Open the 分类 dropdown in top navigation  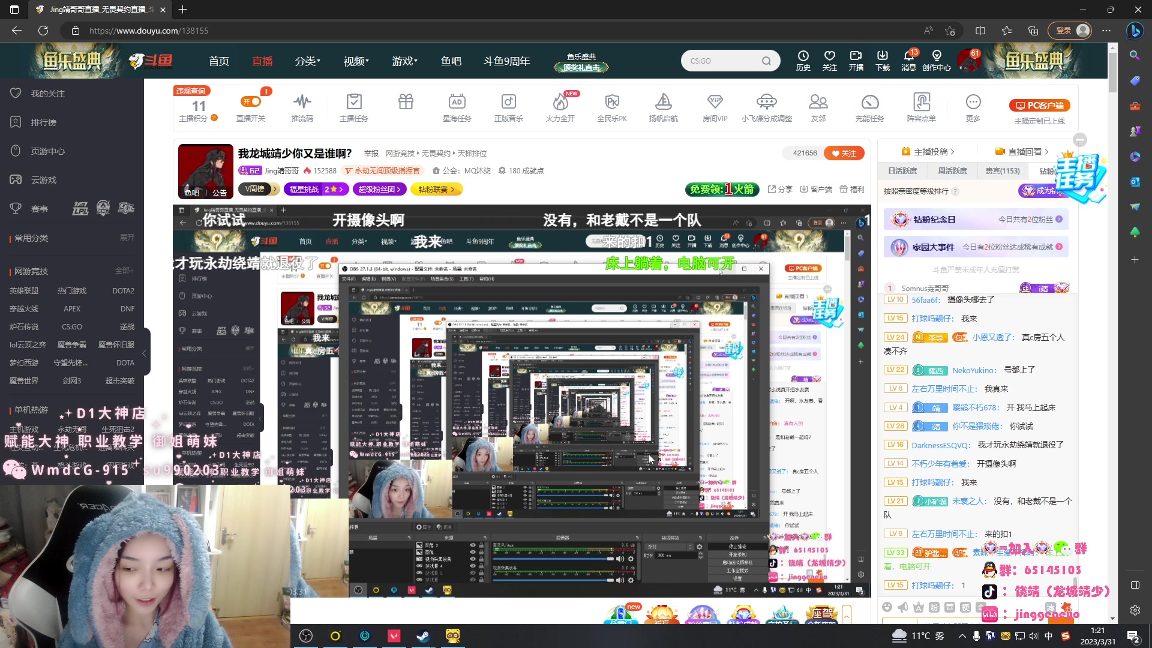307,61
